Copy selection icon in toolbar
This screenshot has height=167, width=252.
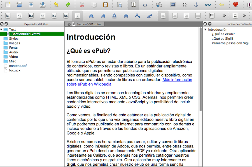point(94,4)
